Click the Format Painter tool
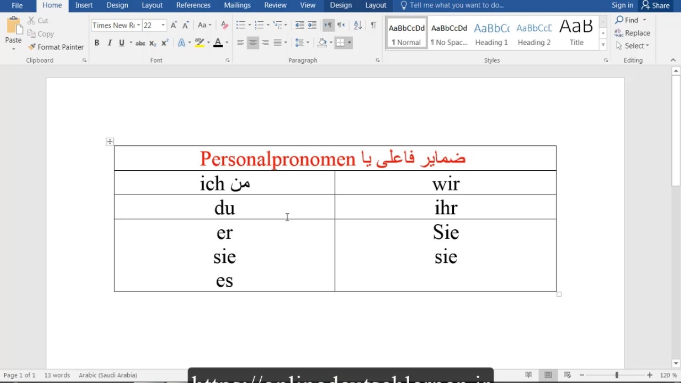Screen dimensions: 681x383 55,47
